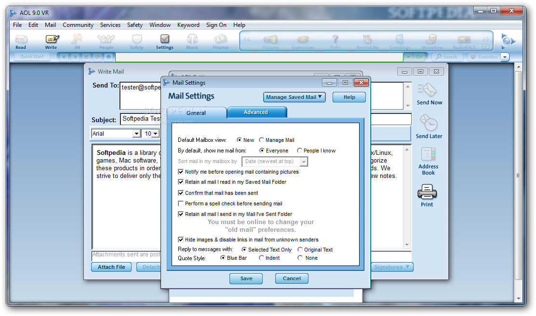Viewport: 536px width, 316px height.
Task: Open the Greetings shortcut icon
Action: point(400,42)
